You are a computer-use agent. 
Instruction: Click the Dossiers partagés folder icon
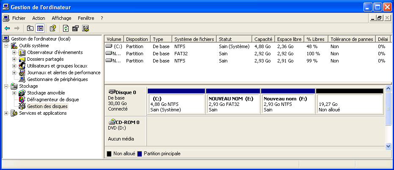(22, 59)
